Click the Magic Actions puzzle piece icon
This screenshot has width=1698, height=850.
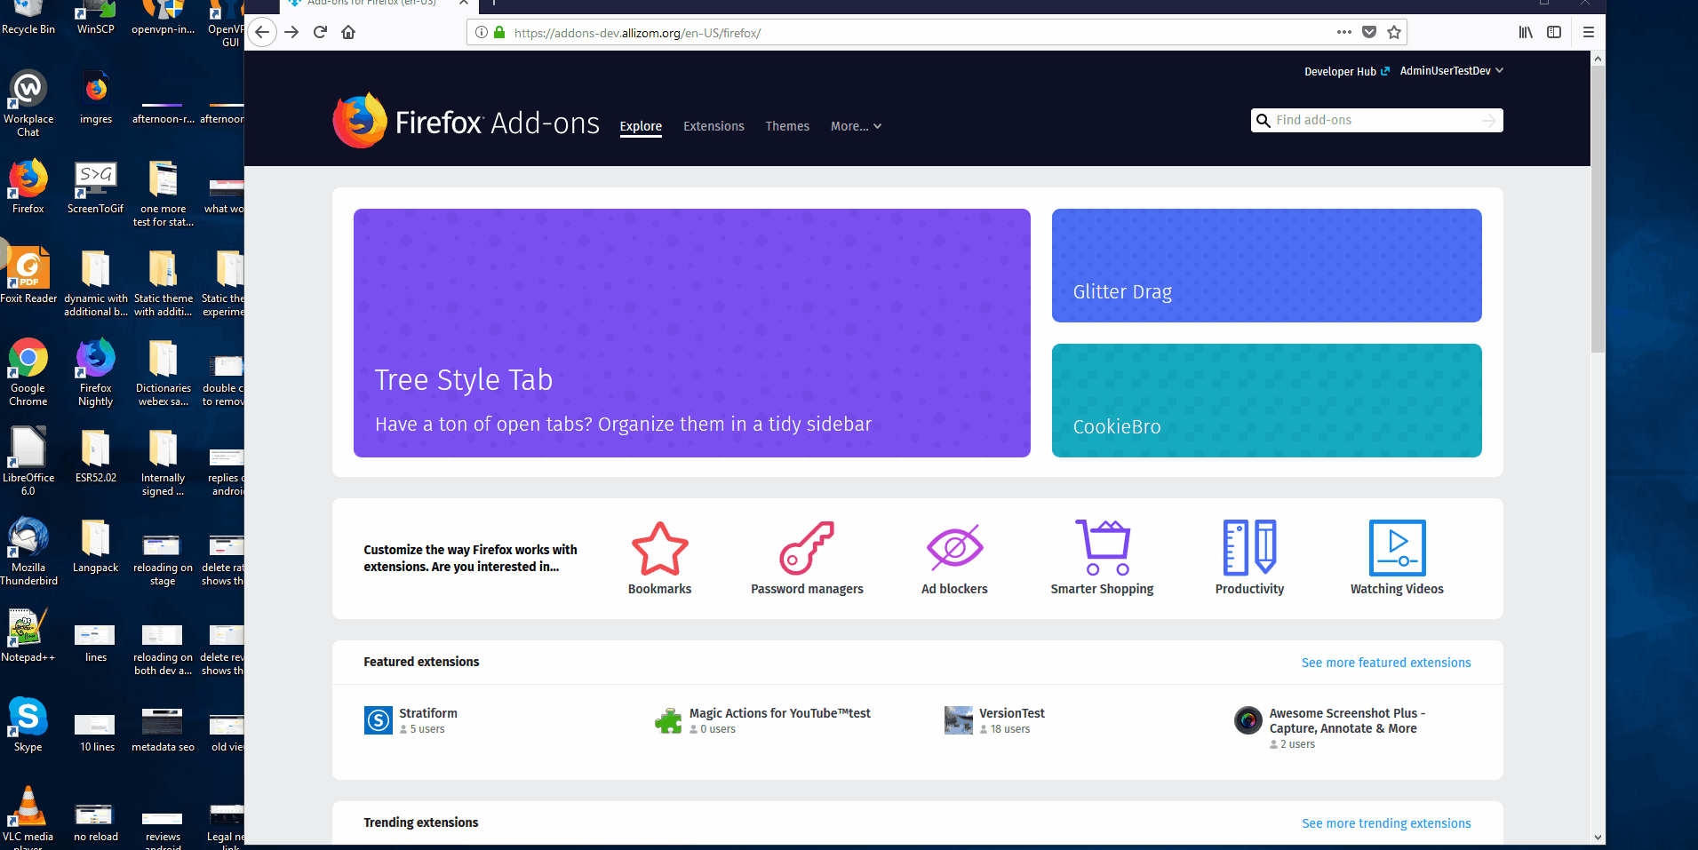tap(668, 720)
